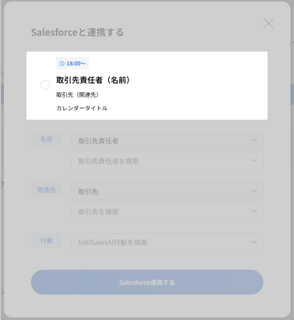
Task: Click the chevron arrow on the 取引先責任者 selector
Action: point(254,140)
